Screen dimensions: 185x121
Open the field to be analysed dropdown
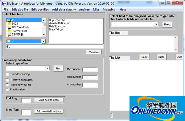(156, 24)
